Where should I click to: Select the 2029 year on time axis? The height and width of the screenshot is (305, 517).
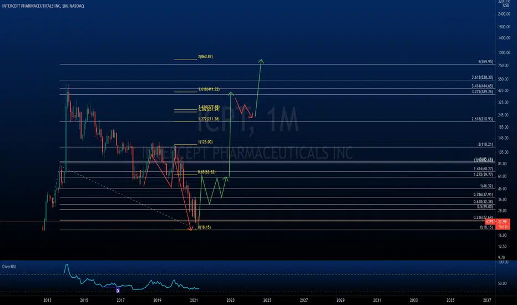point(340,300)
